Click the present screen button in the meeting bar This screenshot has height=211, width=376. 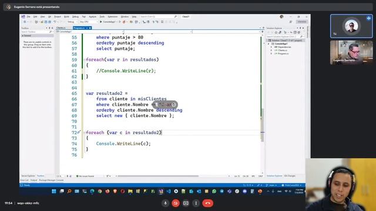pos(186,203)
